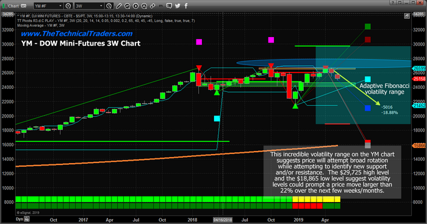
Task: Open the chat comment bubble icon
Action: (x=169, y=5)
